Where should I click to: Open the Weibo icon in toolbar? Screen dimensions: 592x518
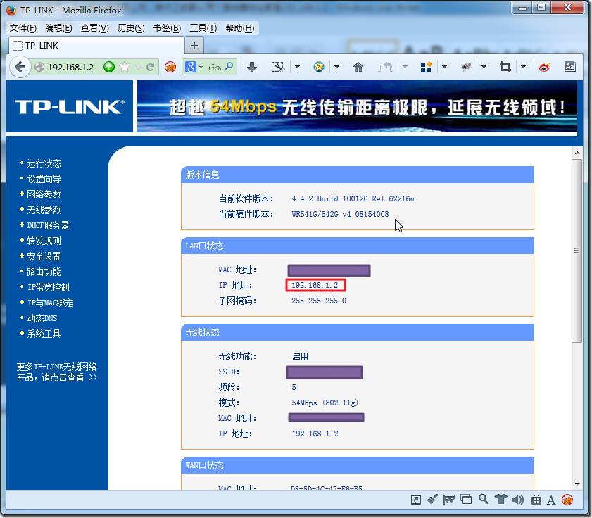click(544, 67)
